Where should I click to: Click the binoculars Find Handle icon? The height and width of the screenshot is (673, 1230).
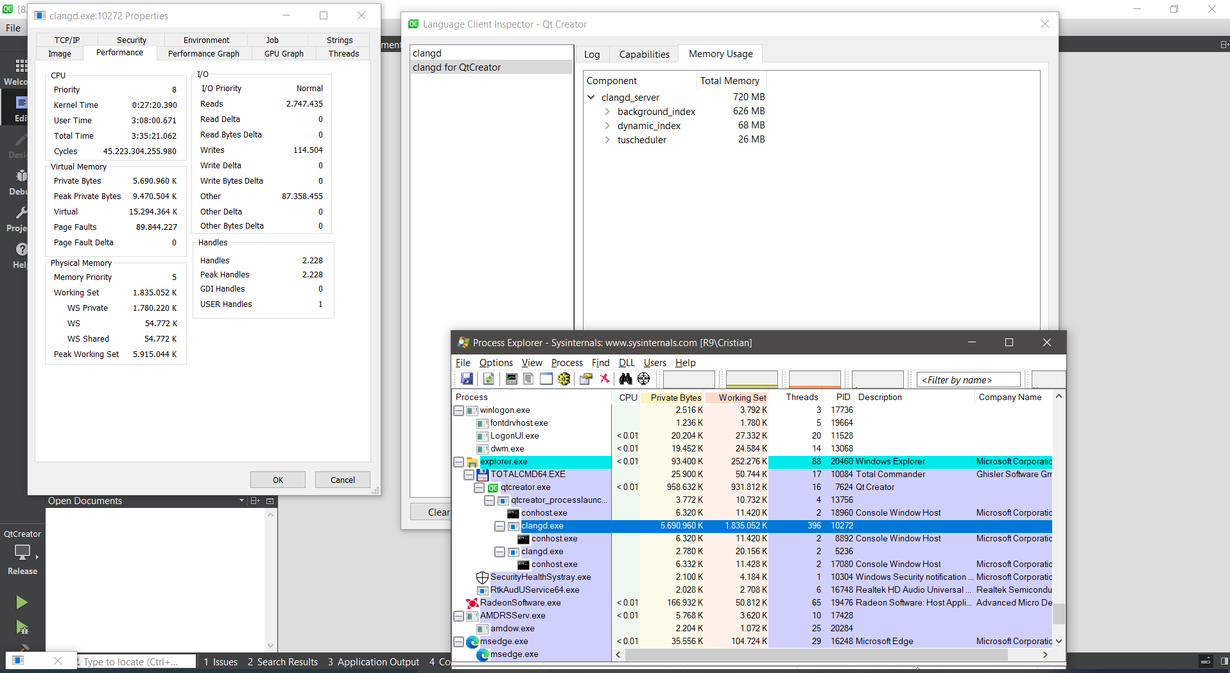pyautogui.click(x=626, y=379)
